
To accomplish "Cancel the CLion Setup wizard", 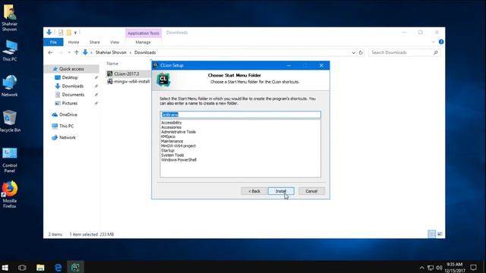I will (311, 191).
